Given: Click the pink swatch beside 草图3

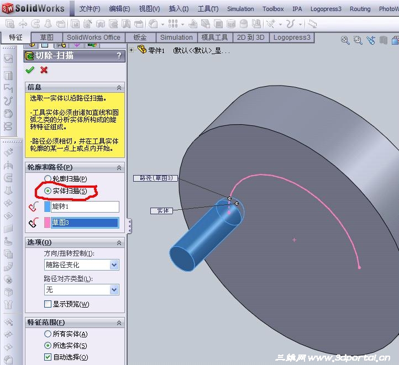Looking at the screenshot, I should (x=47, y=223).
